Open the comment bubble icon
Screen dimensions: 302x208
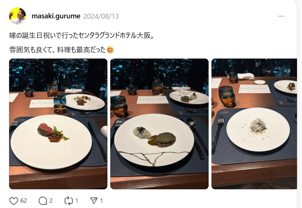[x=42, y=201]
